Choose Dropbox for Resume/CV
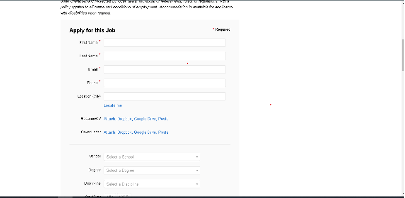Image resolution: width=405 pixels, height=198 pixels. [x=124, y=119]
